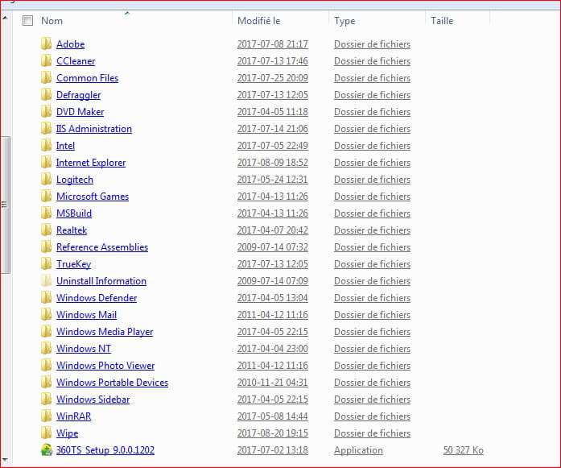Click the IIS Administration folder icon
The image size is (561, 468).
(46, 129)
